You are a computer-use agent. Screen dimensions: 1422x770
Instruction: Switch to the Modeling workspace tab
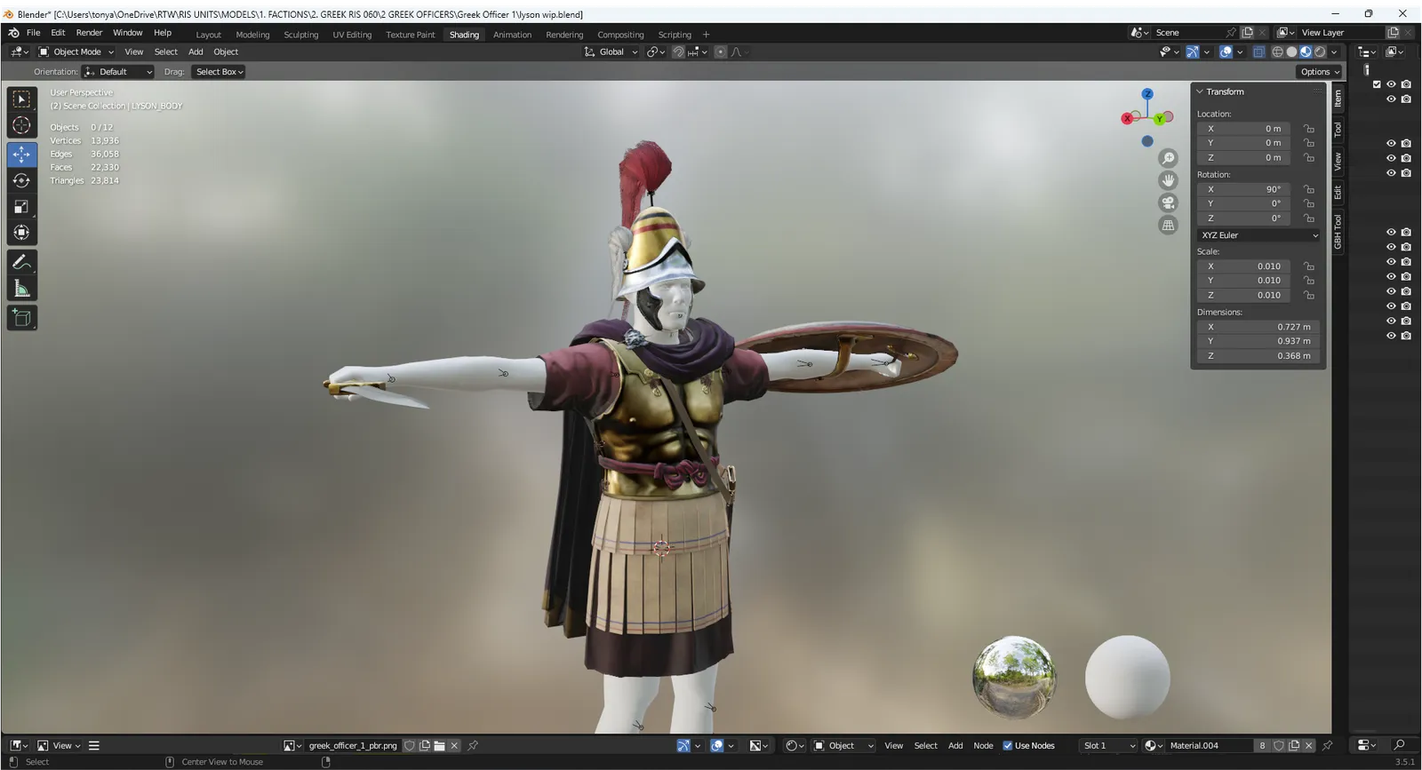click(x=252, y=35)
